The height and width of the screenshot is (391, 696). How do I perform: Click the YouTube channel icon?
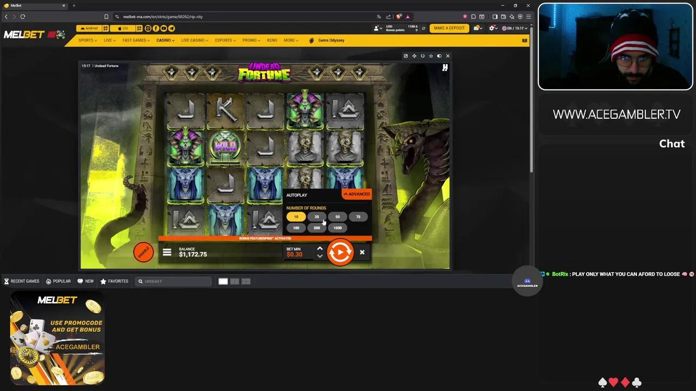[x=164, y=28]
